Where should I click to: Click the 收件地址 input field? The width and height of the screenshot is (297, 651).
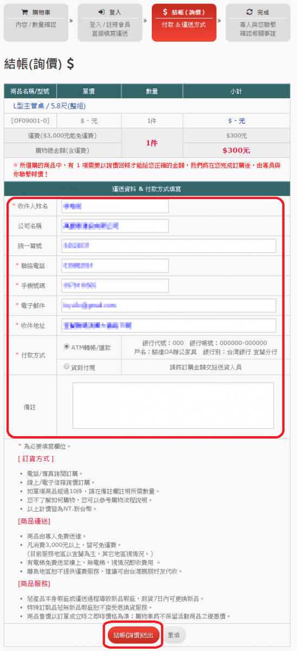click(x=169, y=325)
